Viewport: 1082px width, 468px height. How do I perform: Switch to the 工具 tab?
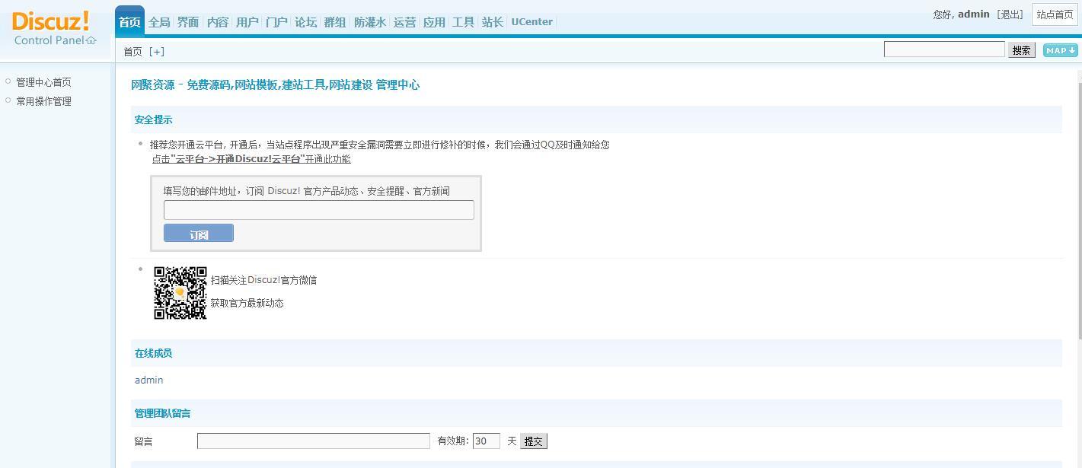tap(463, 22)
